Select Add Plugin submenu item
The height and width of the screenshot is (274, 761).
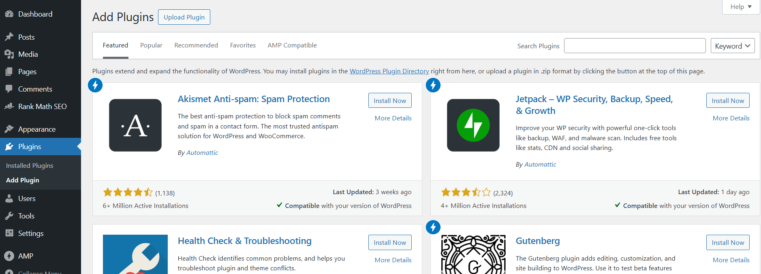[x=23, y=180]
